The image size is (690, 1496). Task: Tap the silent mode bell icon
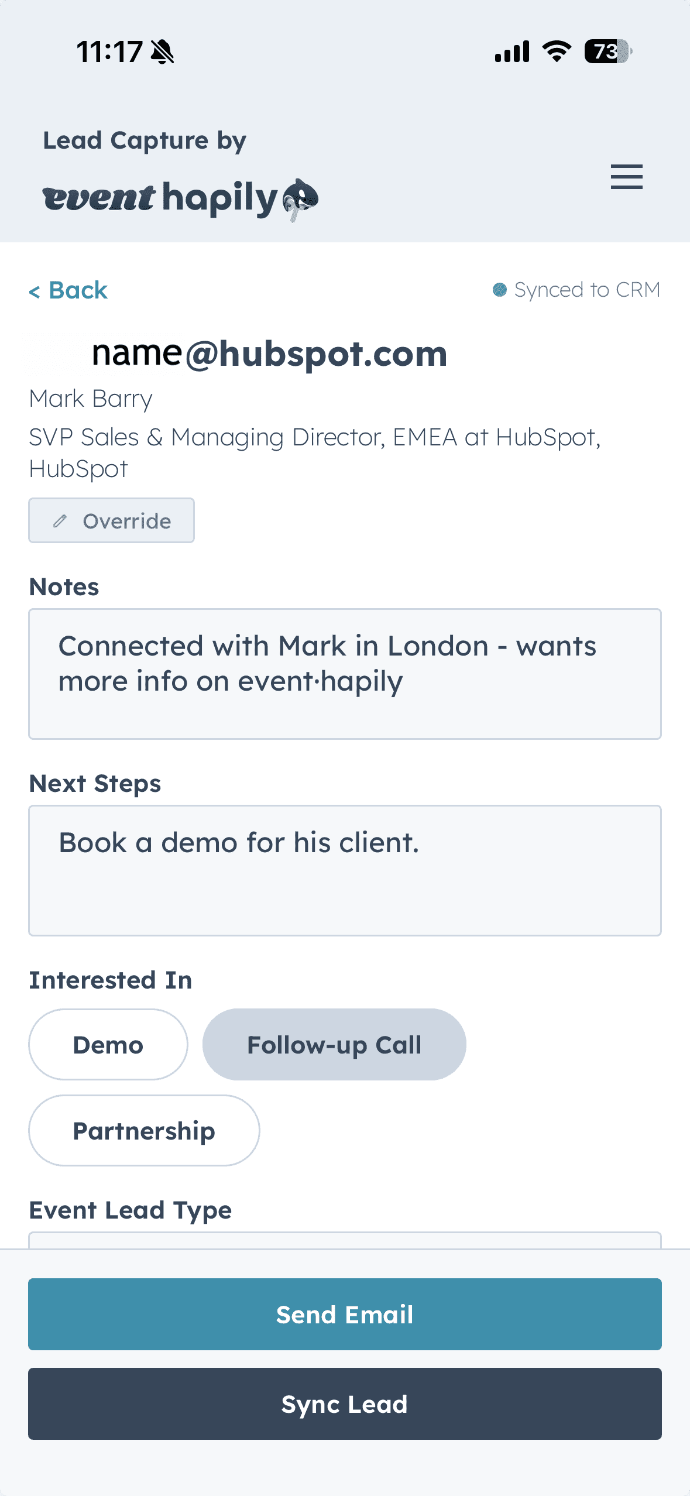(x=162, y=52)
